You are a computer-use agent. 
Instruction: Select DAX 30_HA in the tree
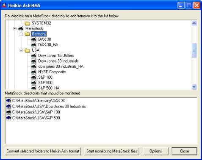click(x=48, y=45)
